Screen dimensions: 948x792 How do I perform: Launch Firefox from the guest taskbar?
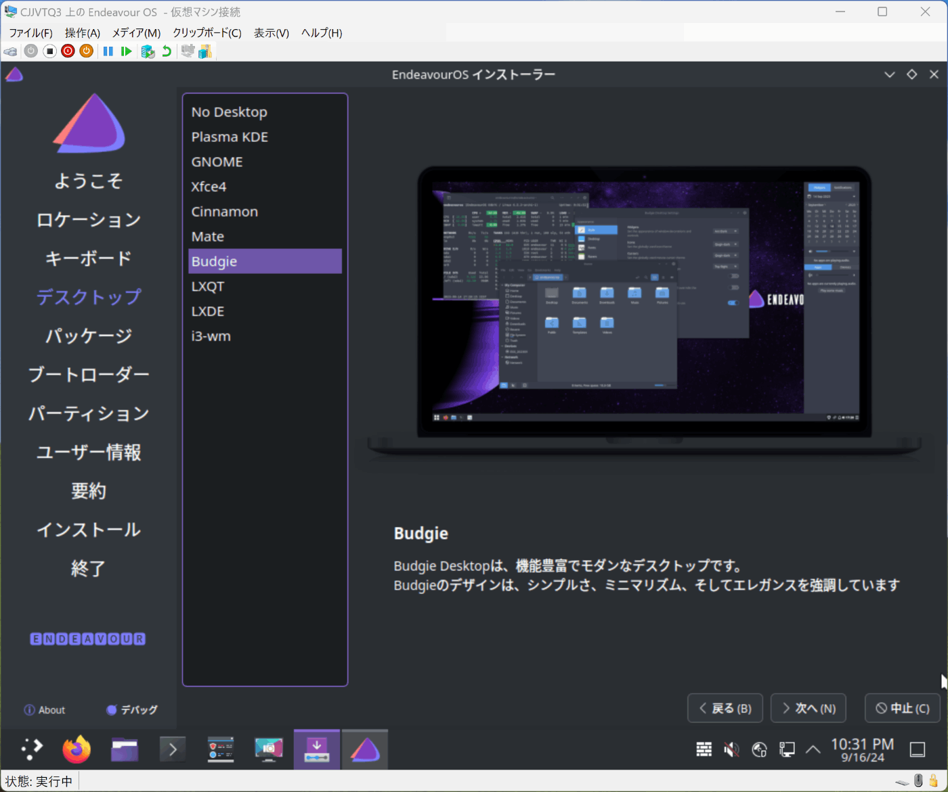[x=77, y=749]
